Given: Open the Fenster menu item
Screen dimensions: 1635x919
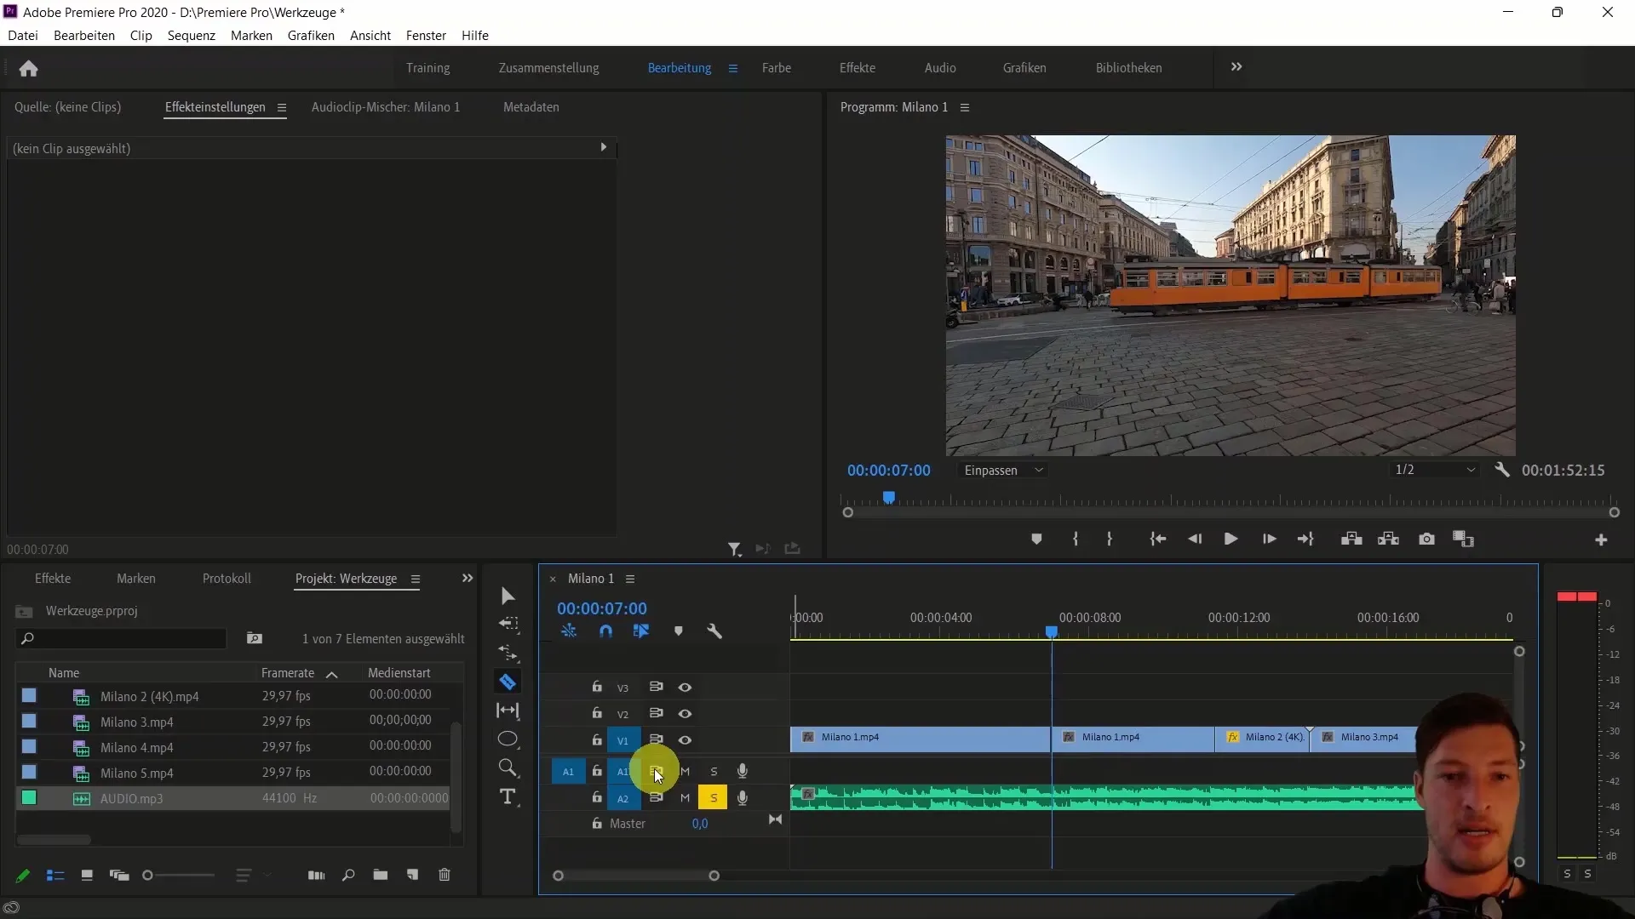Looking at the screenshot, I should [x=427, y=35].
